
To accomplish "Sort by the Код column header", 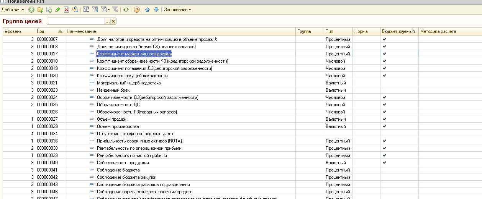I will coord(50,31).
